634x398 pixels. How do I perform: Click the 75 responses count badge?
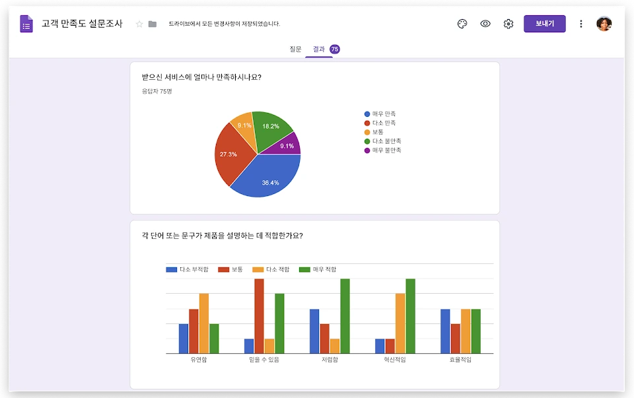(335, 50)
